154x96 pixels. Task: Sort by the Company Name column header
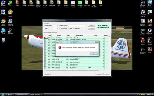[x=79, y=36]
